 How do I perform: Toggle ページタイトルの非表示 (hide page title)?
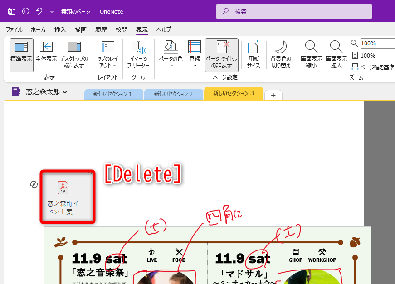(x=222, y=53)
